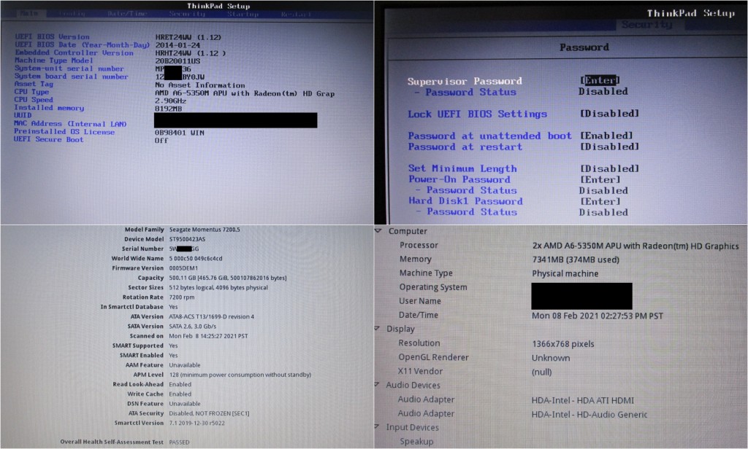748x449 pixels.
Task: Click the Preinstalled OS License label
Action: pos(64,131)
